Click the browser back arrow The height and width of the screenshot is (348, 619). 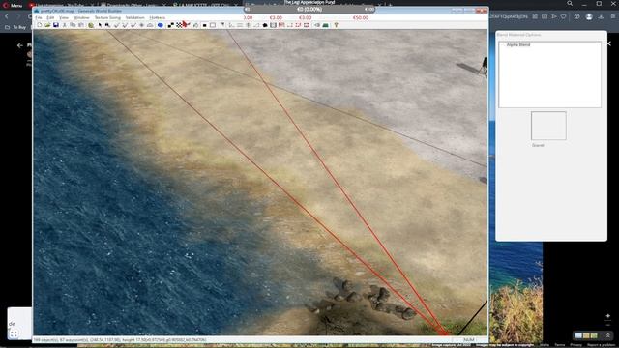click(x=7, y=17)
